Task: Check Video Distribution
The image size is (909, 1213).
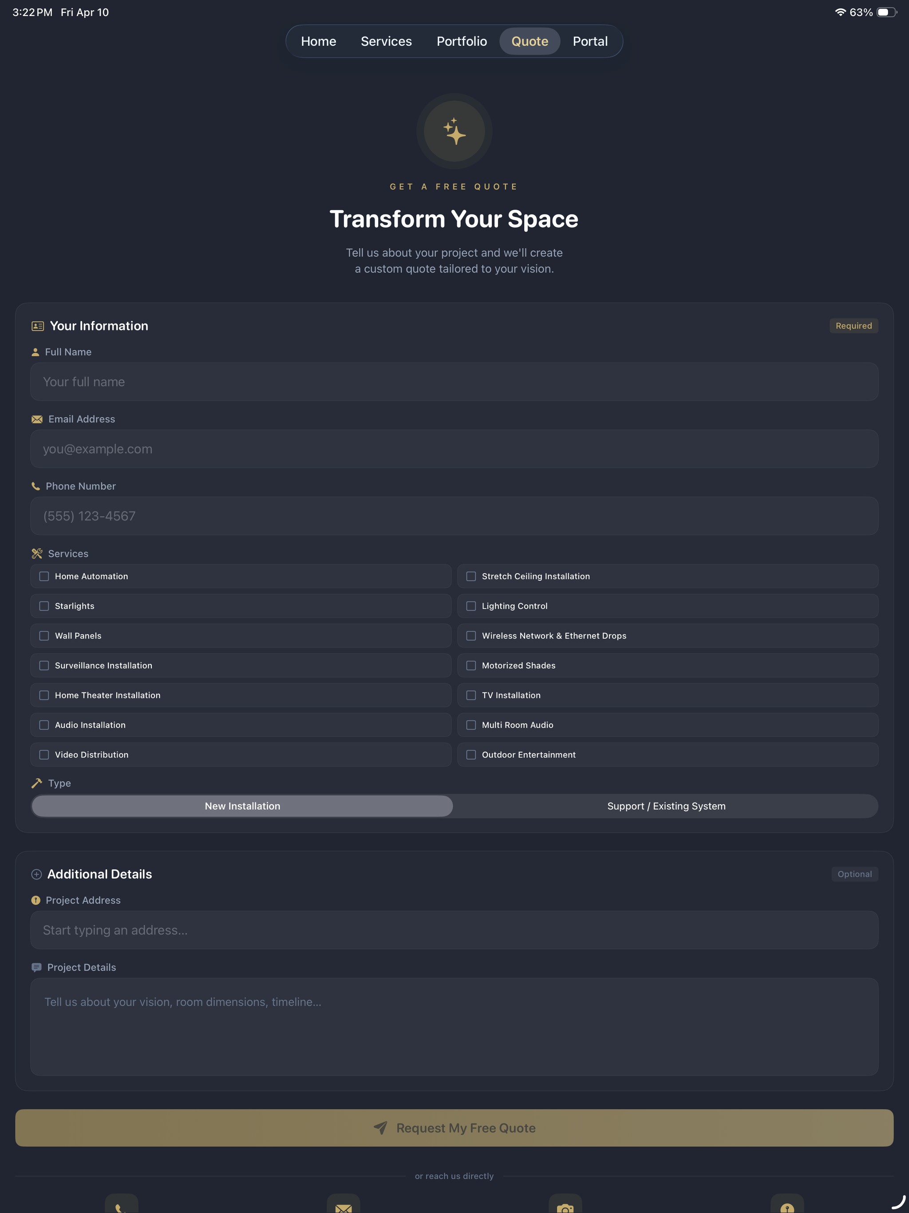Action: (241, 754)
